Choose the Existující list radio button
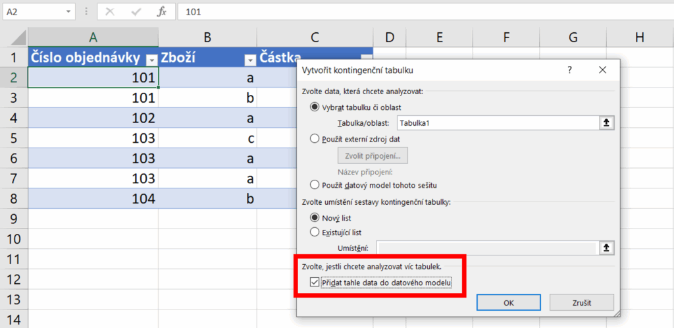 (x=313, y=232)
